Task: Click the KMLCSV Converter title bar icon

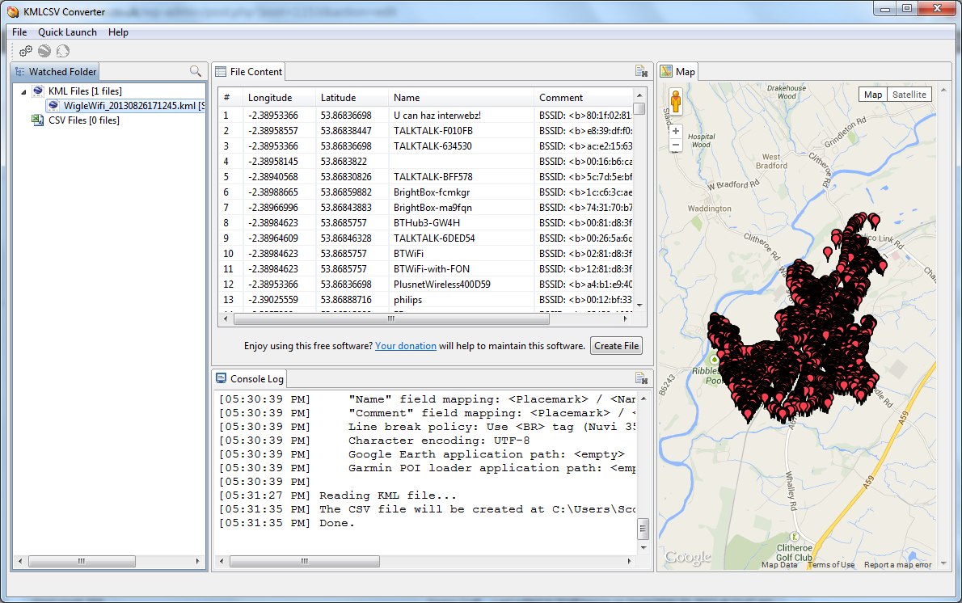Action: (x=13, y=11)
